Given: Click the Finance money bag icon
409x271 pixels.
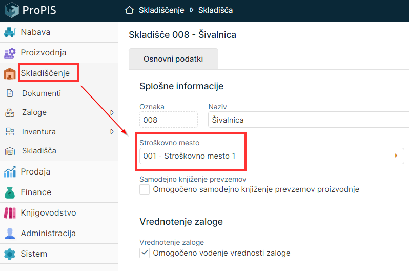Looking at the screenshot, I should pyautogui.click(x=9, y=192).
